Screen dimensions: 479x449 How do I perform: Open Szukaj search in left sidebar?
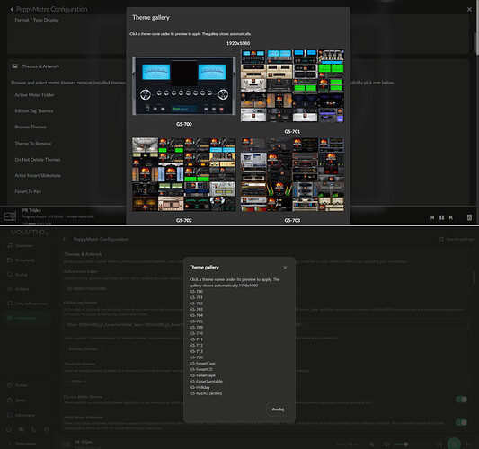coord(17,275)
